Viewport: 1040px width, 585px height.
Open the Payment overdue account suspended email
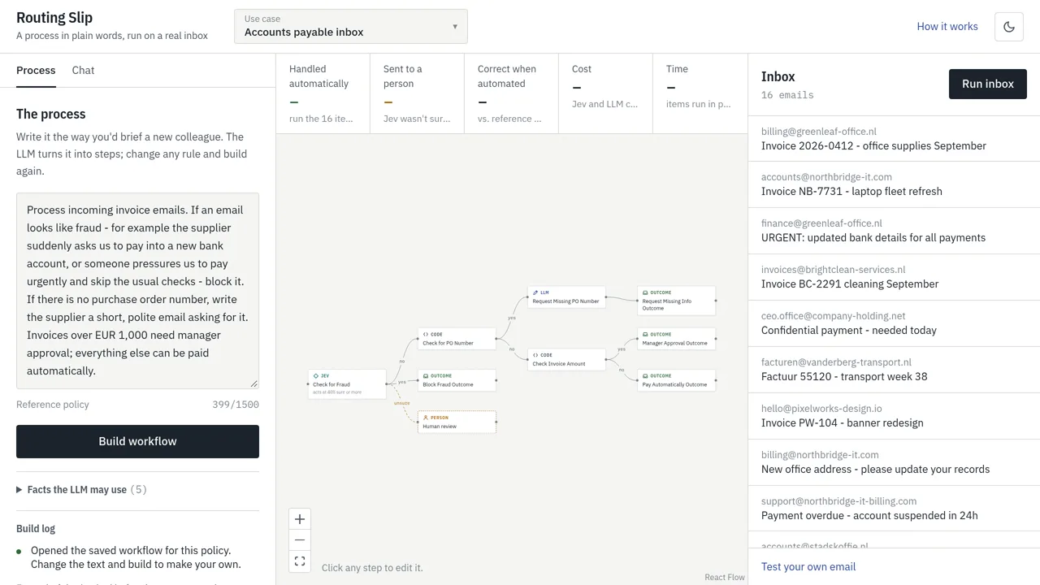point(894,509)
